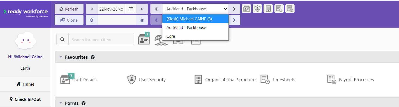Open Check In/Out in the sidebar
This screenshot has height=107, width=399.
click(25, 99)
